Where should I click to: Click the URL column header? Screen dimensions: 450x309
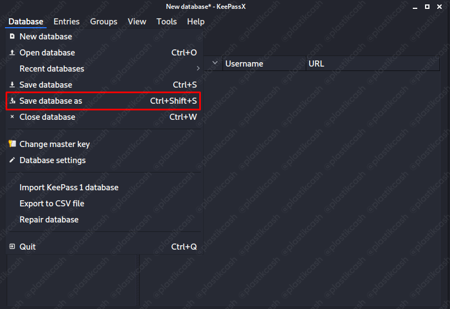[x=316, y=64]
